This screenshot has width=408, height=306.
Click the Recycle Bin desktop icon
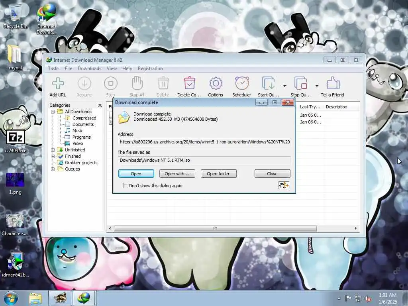coord(15,16)
